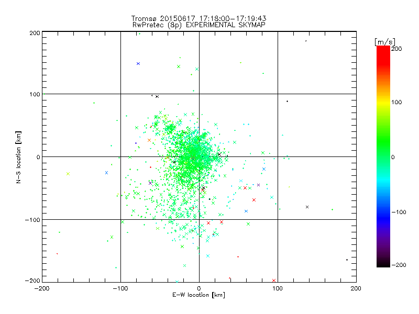Click the colorbar tick label "200"
This screenshot has height=314, width=419.
(x=396, y=49)
